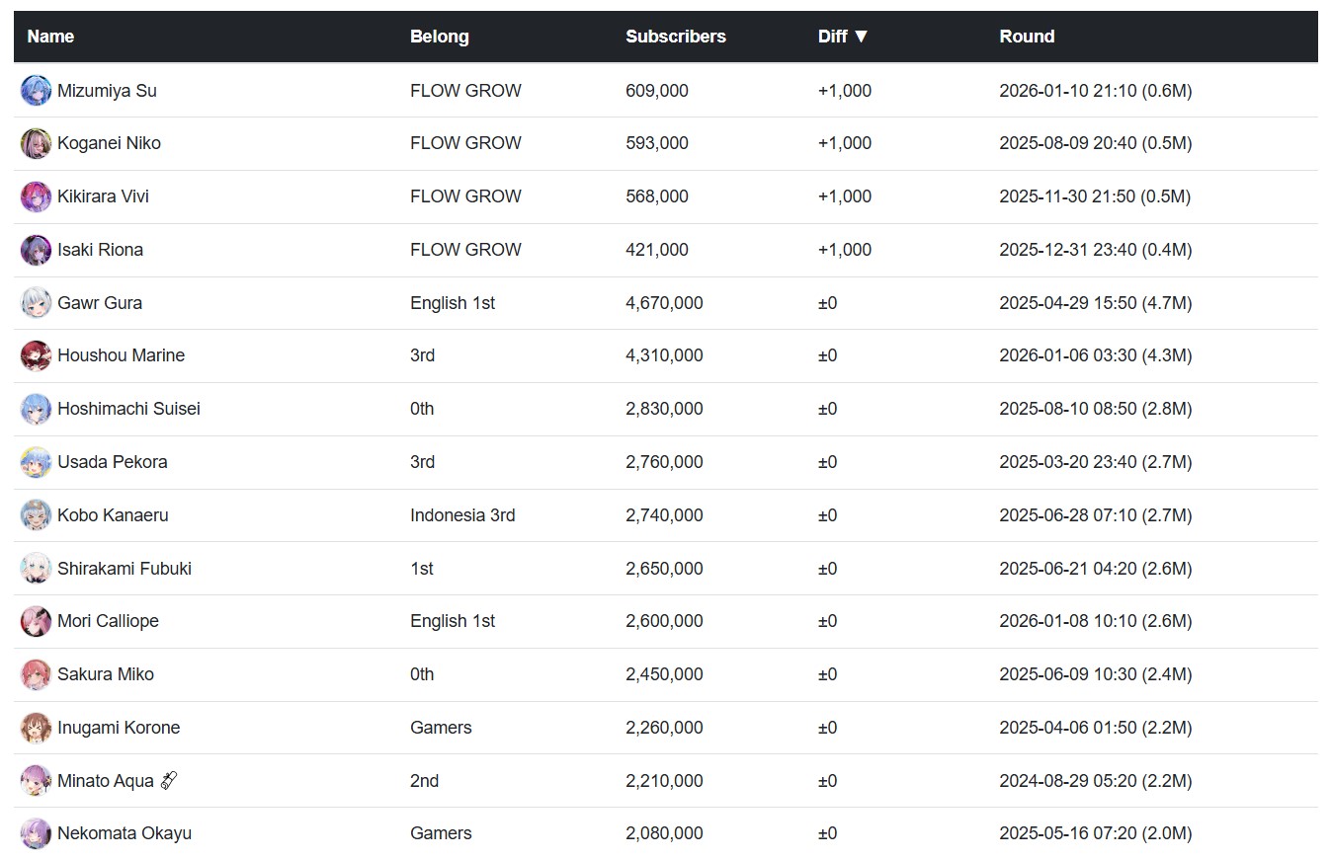Open Mori Calliope's name link
Screen dimensions: 1332x859
tap(108, 621)
